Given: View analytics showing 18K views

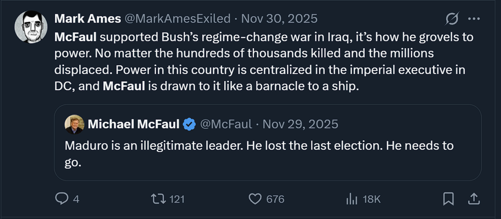Looking at the screenshot, I should click(x=352, y=199).
